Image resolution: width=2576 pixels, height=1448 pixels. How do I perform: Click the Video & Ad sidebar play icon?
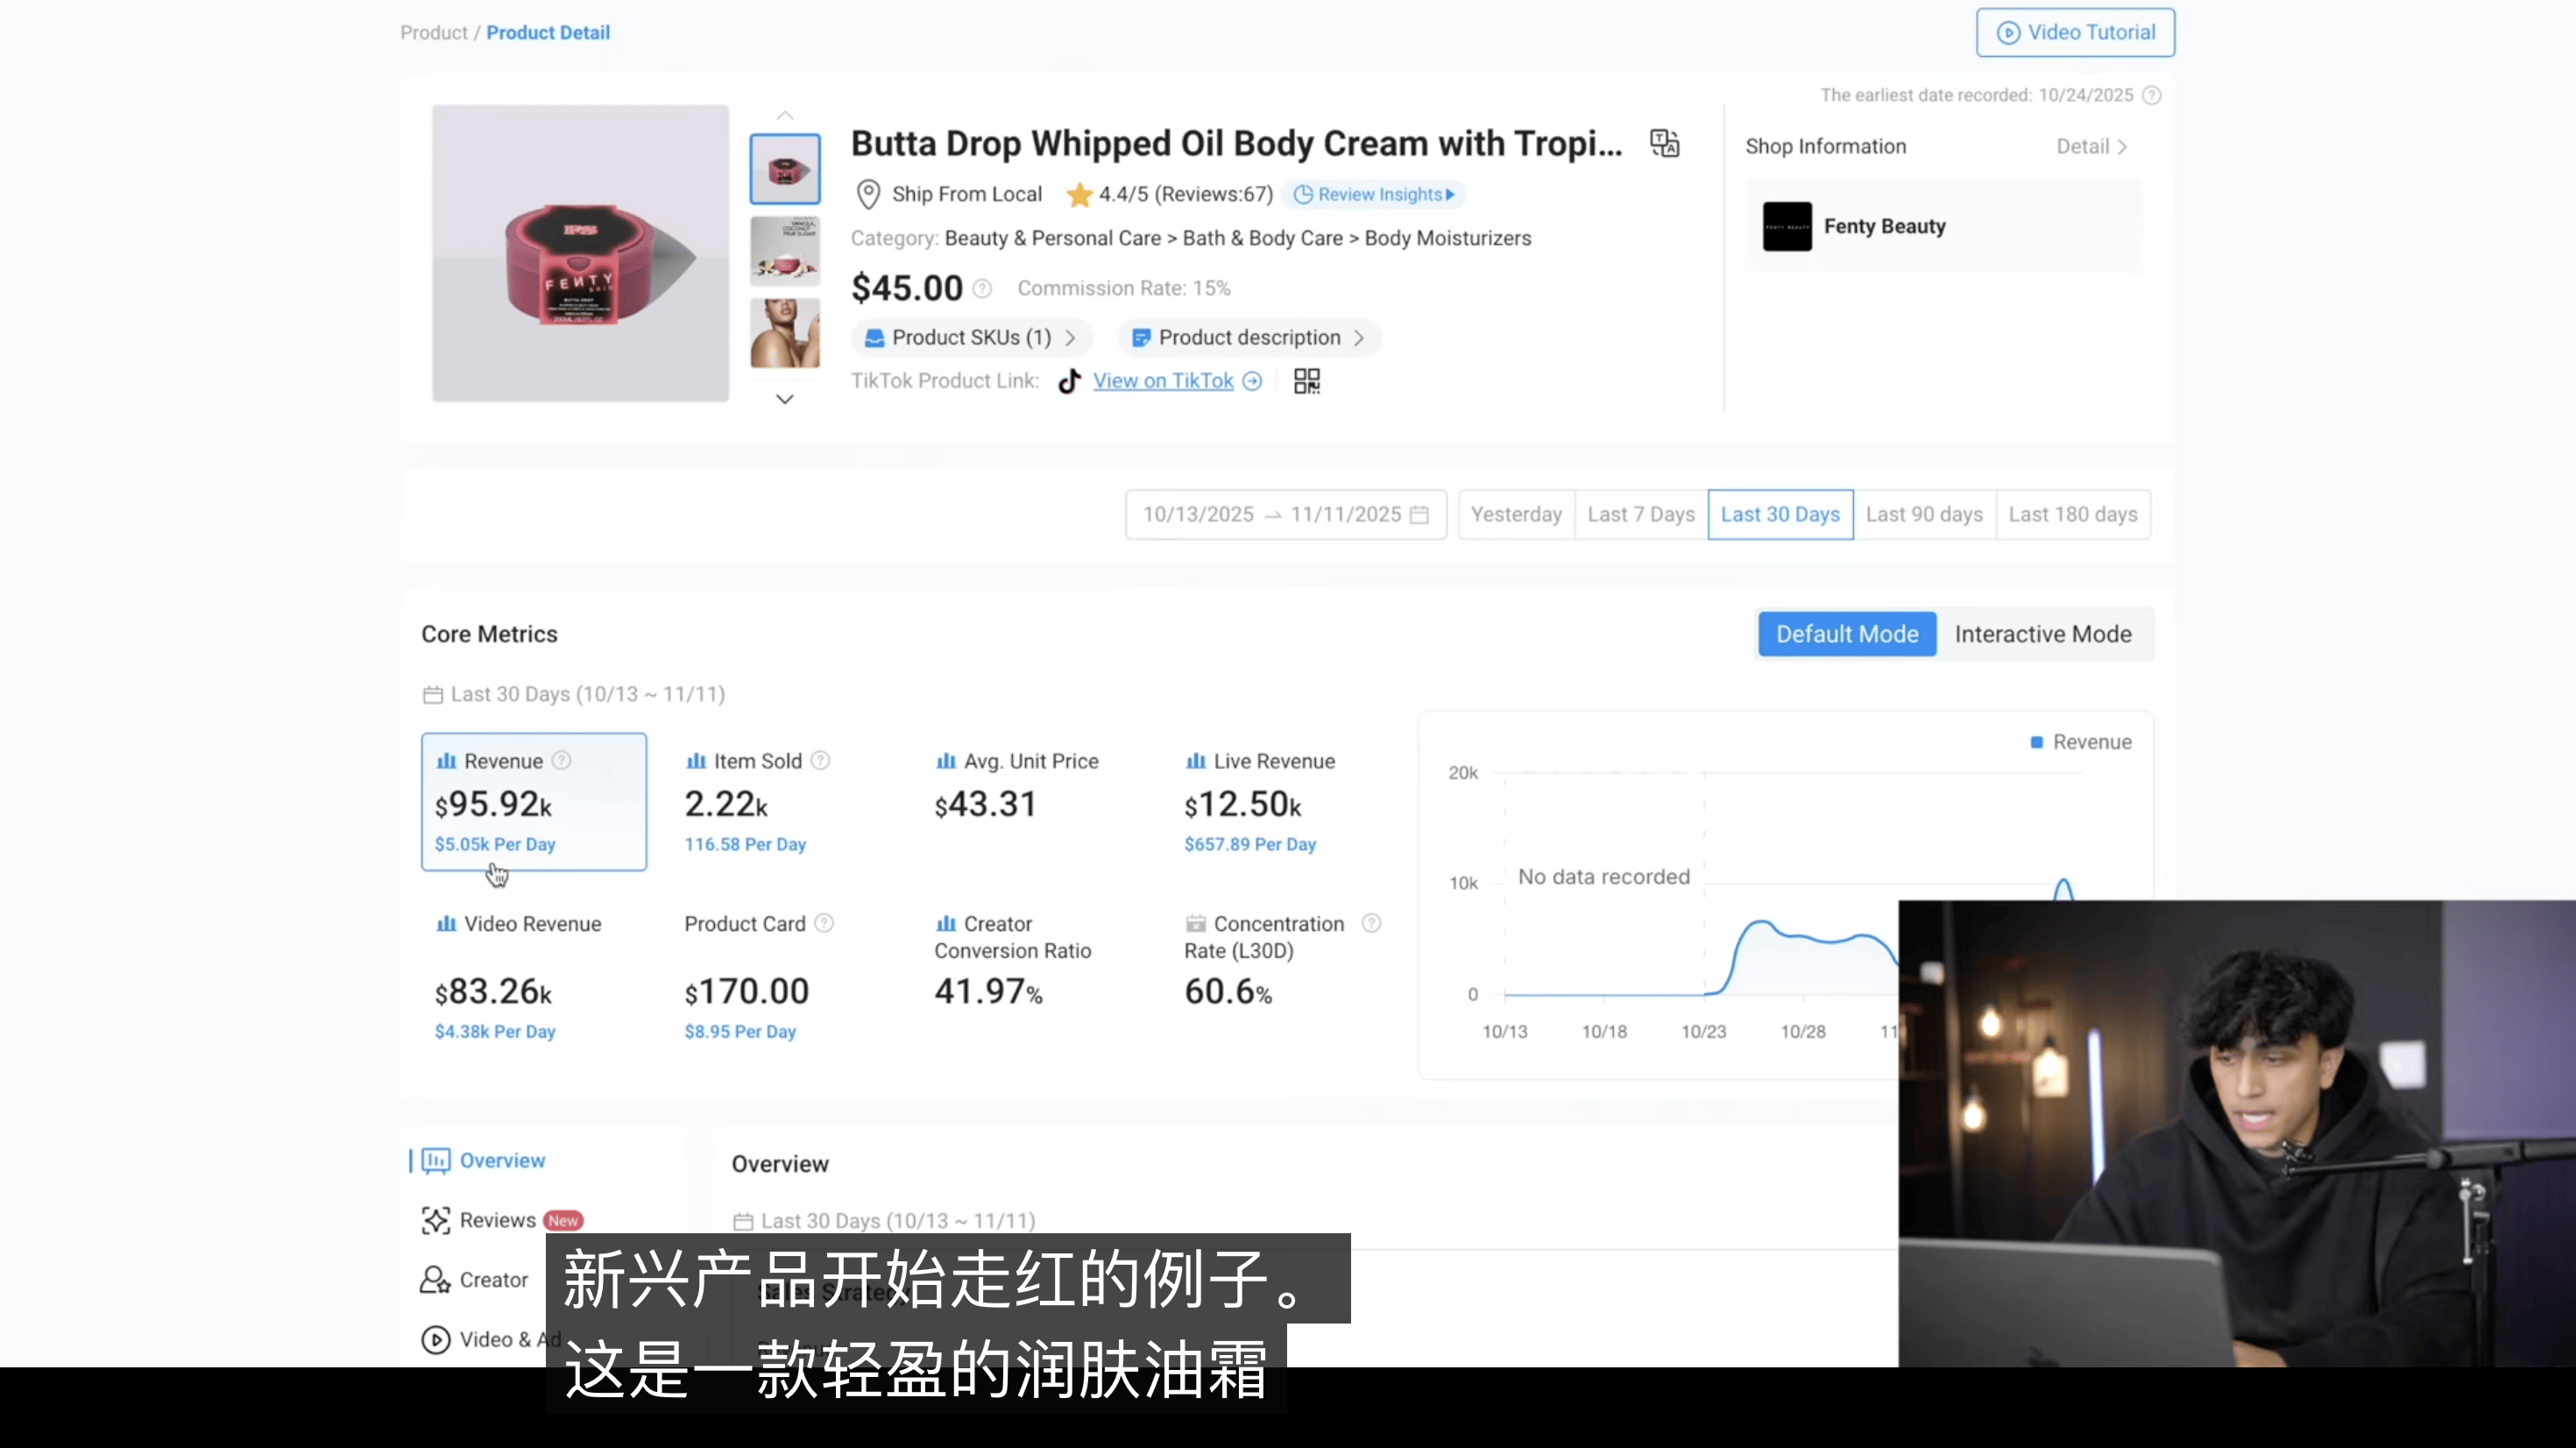pos(436,1340)
